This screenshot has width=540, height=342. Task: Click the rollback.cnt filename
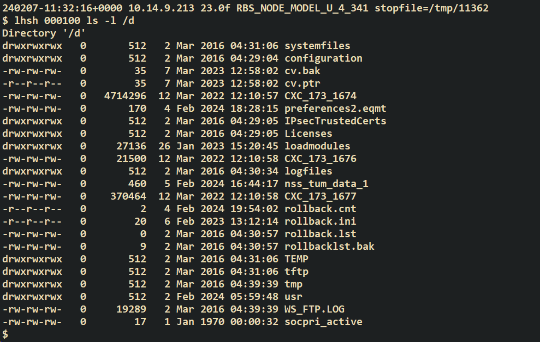321,209
